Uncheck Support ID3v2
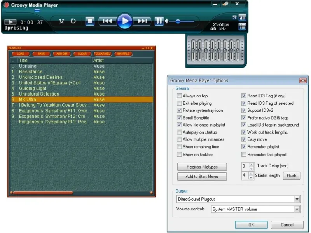The image size is (311, 233). click(244, 110)
